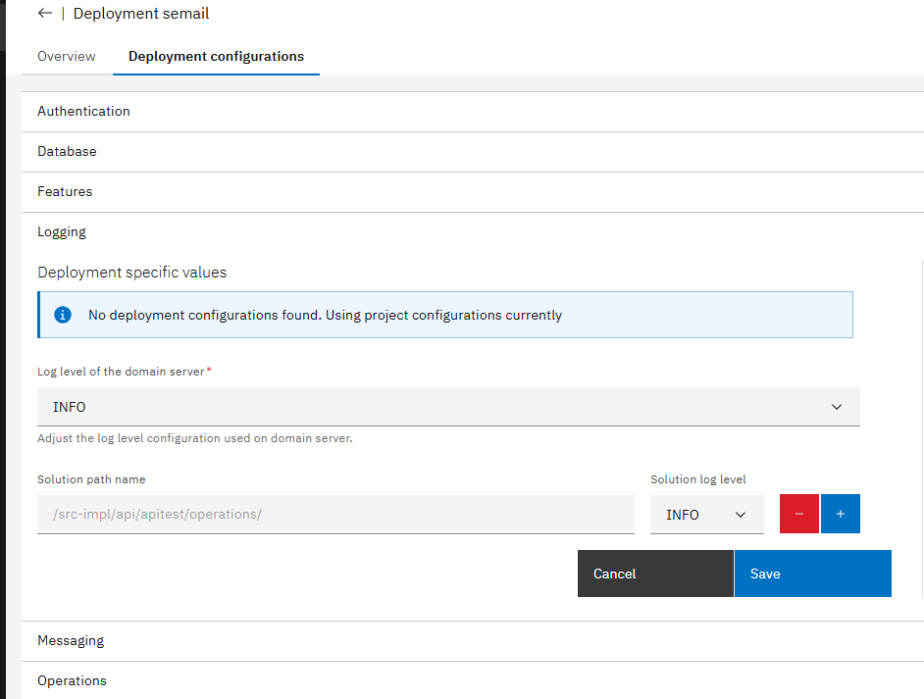Image resolution: width=924 pixels, height=699 pixels.
Task: Click the Deployment specific values heading
Action: (131, 273)
